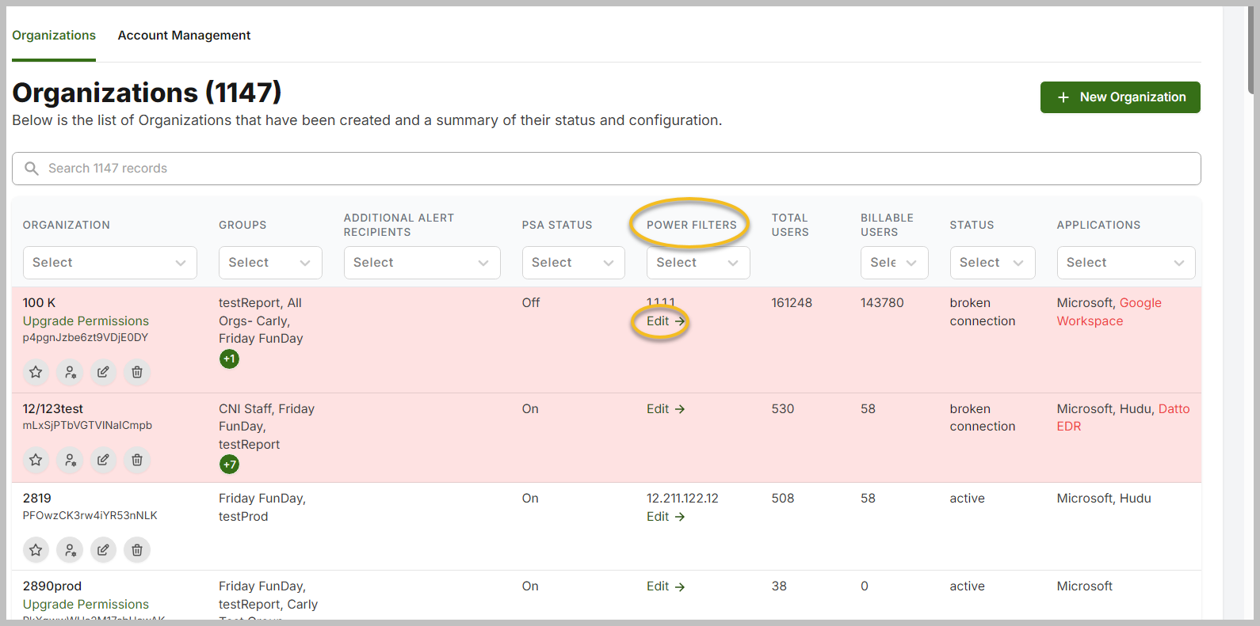Click Datto EDR application text for 12/123test
1260x626 pixels.
(1124, 418)
